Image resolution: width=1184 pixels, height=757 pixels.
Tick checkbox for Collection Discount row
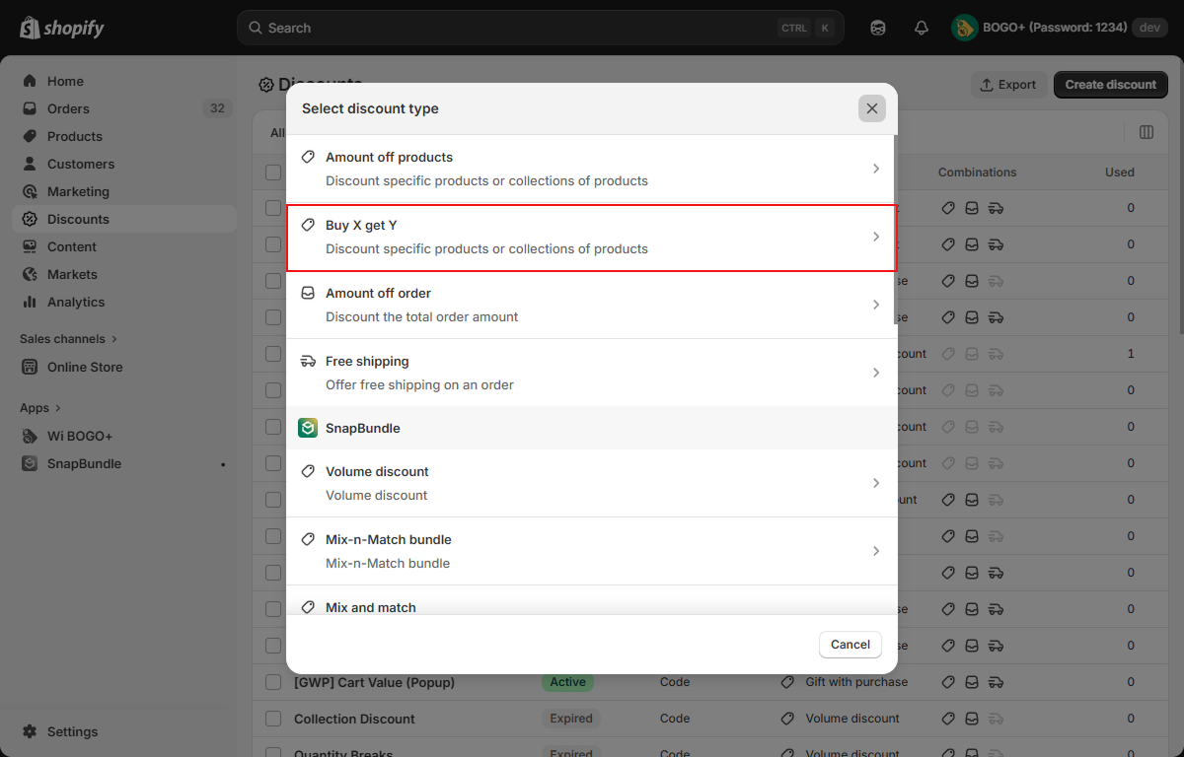tap(273, 719)
